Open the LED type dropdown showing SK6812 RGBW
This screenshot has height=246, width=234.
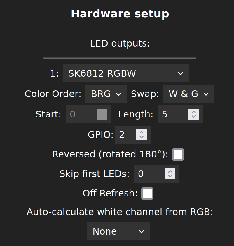[x=125, y=73]
